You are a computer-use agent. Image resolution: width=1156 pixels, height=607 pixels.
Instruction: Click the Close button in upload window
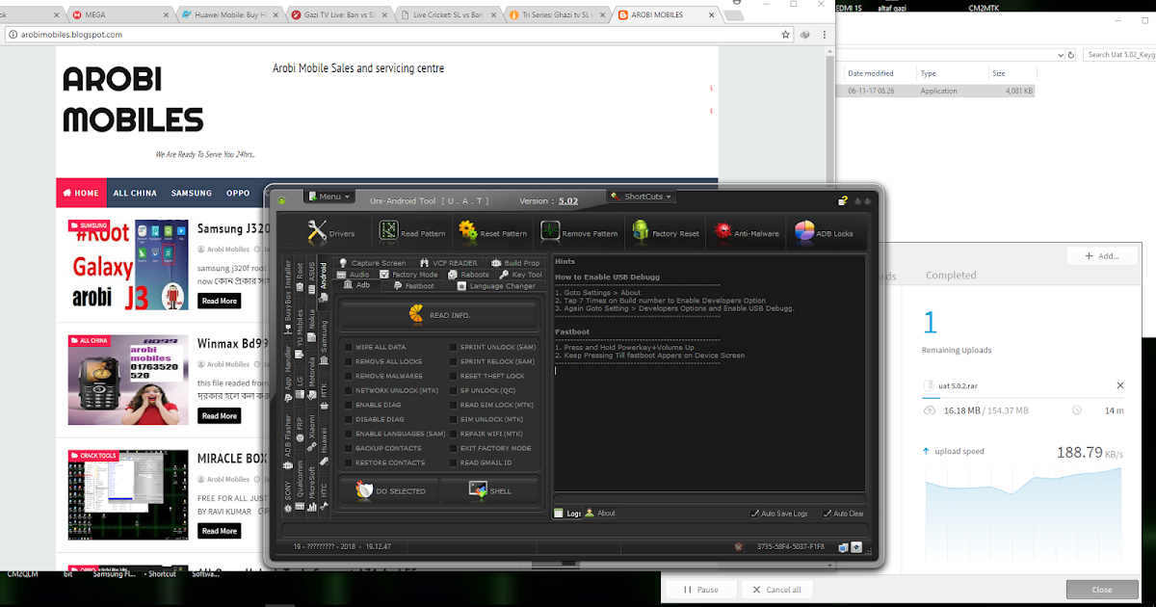[1102, 590]
